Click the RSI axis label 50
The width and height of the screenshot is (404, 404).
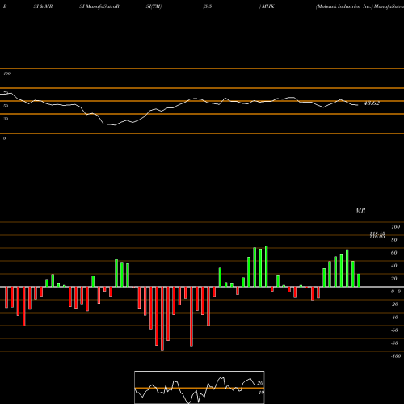[x=6, y=106]
